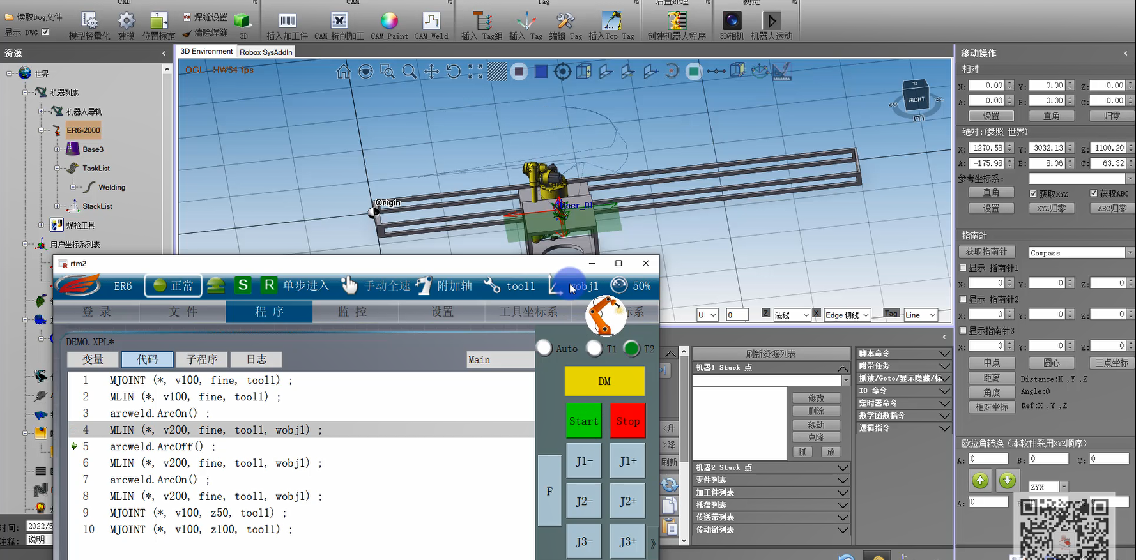This screenshot has height=560, width=1136.
Task: Toggle the 显示 DWG checkbox
Action: (x=45, y=32)
